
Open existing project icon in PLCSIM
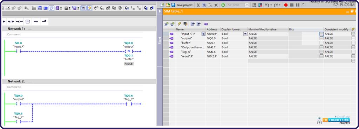click(x=168, y=5)
